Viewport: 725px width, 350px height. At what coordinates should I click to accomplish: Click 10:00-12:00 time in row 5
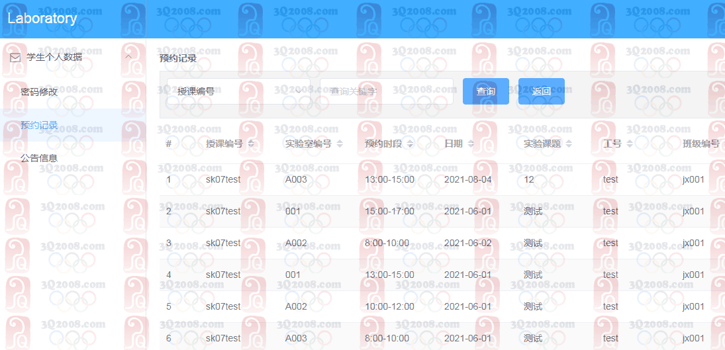click(x=389, y=306)
